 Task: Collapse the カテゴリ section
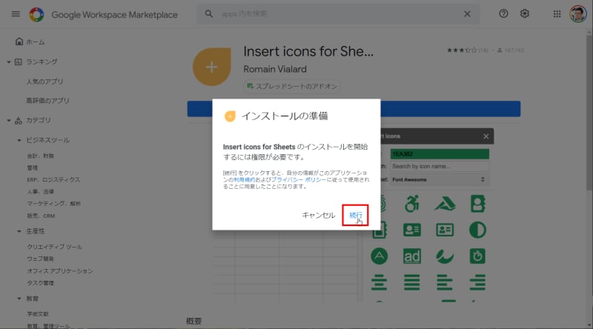point(9,120)
